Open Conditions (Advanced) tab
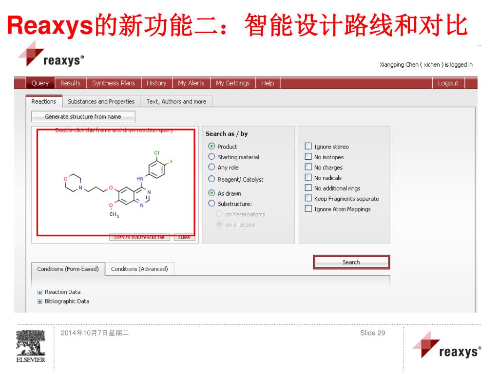The height and width of the screenshot is (374, 499). pos(139,269)
